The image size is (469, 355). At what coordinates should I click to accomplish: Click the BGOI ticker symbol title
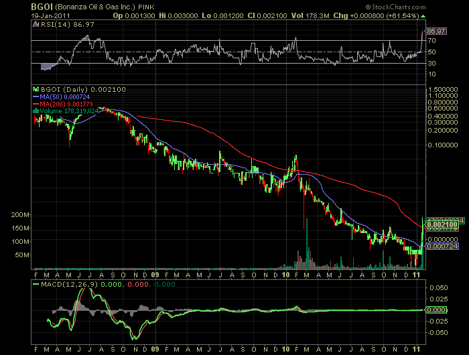pos(42,7)
